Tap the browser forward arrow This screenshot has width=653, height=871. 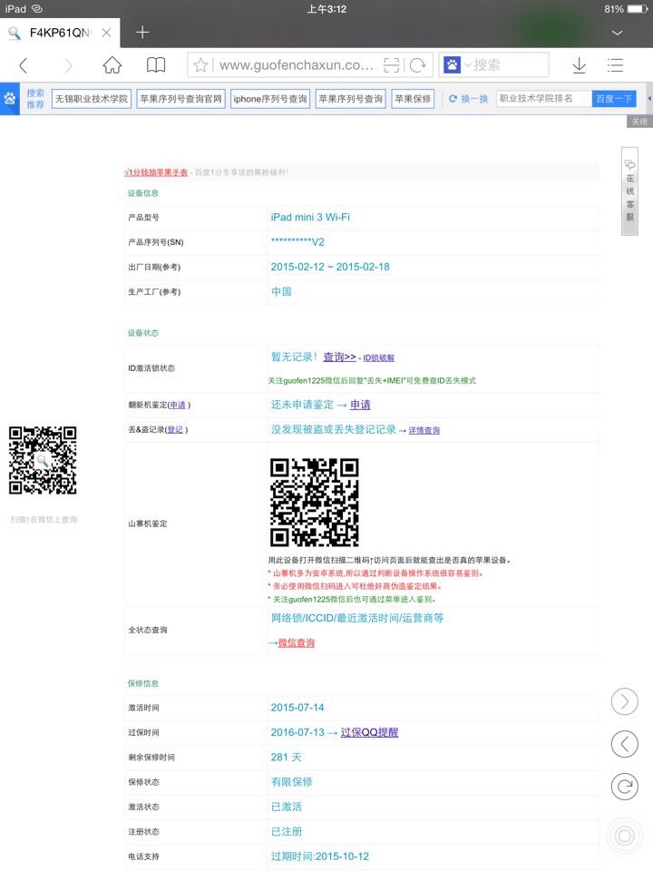68,65
